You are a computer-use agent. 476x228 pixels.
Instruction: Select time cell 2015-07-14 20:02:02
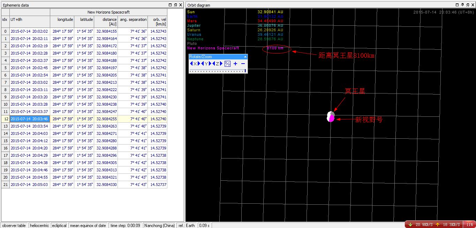pos(30,31)
